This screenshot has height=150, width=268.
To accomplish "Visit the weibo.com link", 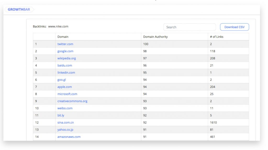I will [x=65, y=108].
